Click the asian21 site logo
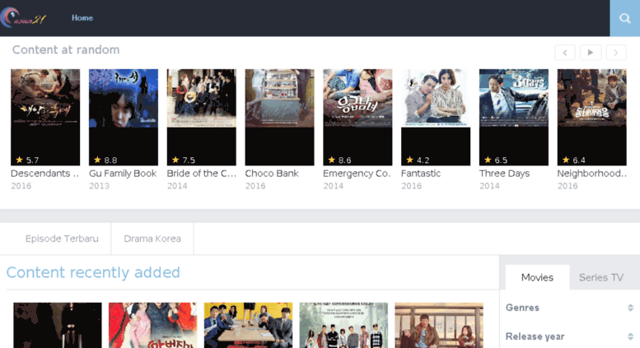Viewport: 640px width, 348px height. [23, 18]
